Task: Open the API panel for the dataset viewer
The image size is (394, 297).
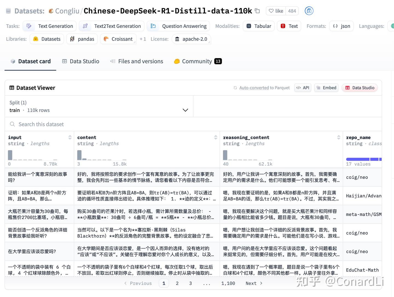Action: point(303,88)
